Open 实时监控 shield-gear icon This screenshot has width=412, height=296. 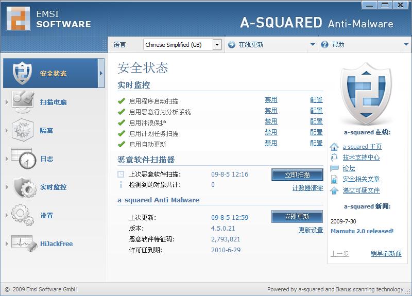pyautogui.click(x=25, y=187)
